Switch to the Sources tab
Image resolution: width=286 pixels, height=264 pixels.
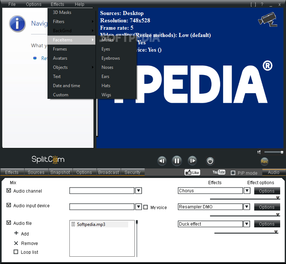point(36,172)
